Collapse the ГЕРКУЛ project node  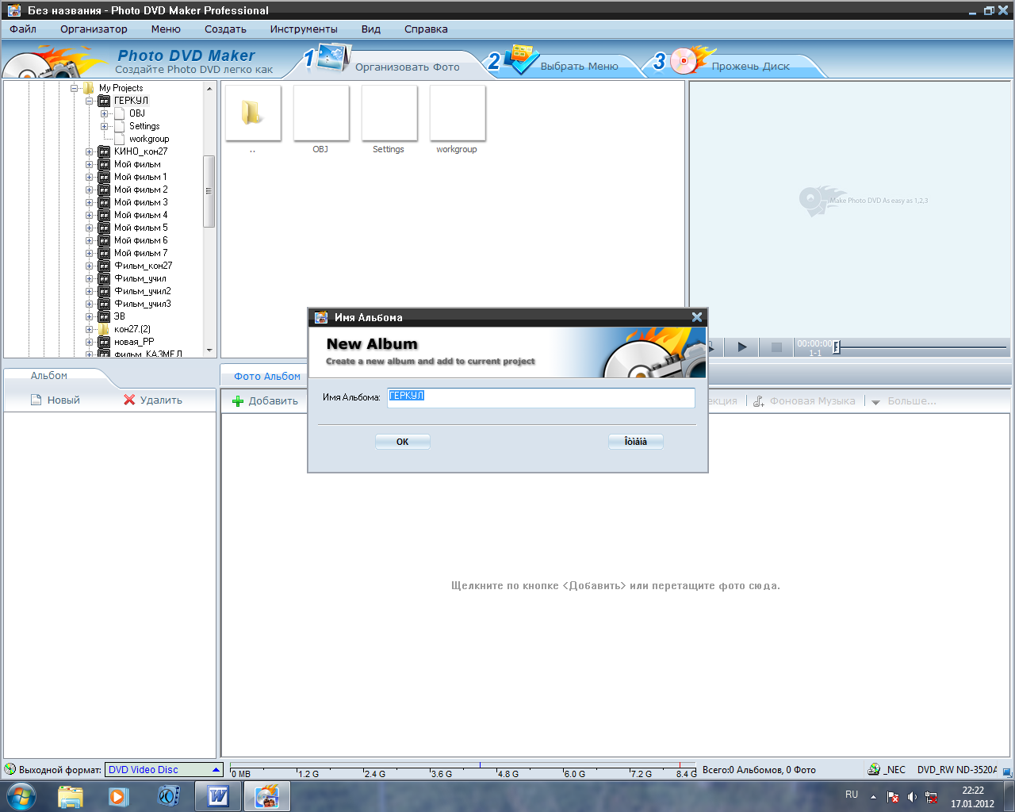pos(90,101)
